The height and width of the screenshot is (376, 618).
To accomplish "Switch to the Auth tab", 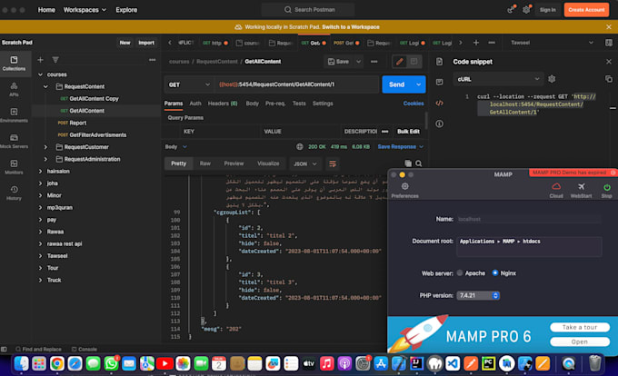I will coord(195,104).
